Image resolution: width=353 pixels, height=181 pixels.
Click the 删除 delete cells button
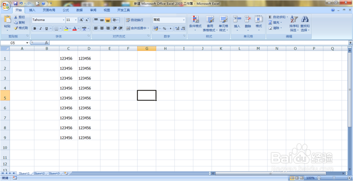tap(248, 24)
